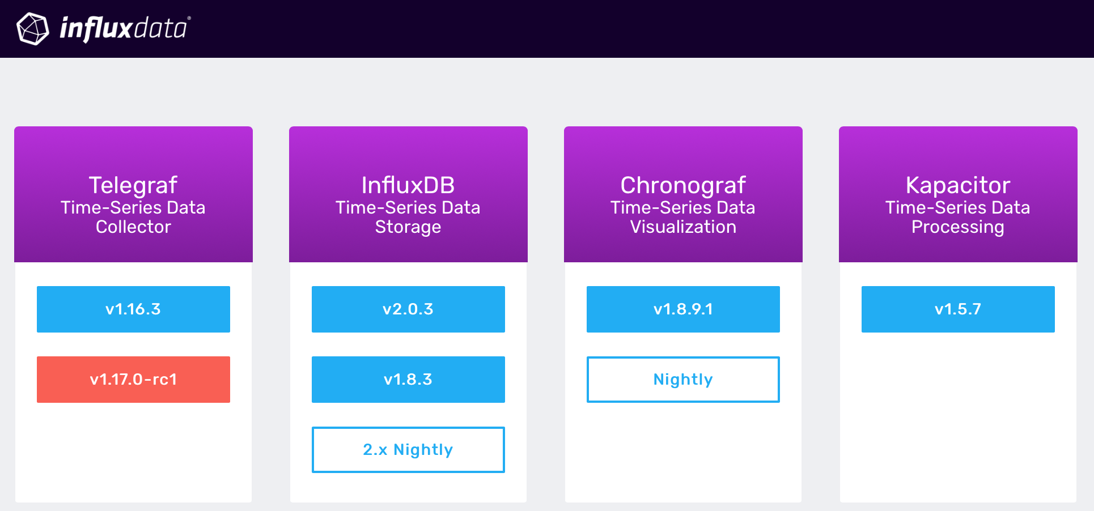Click the InfluxData polyhedron logo icon
The width and height of the screenshot is (1094, 511).
click(x=33, y=28)
